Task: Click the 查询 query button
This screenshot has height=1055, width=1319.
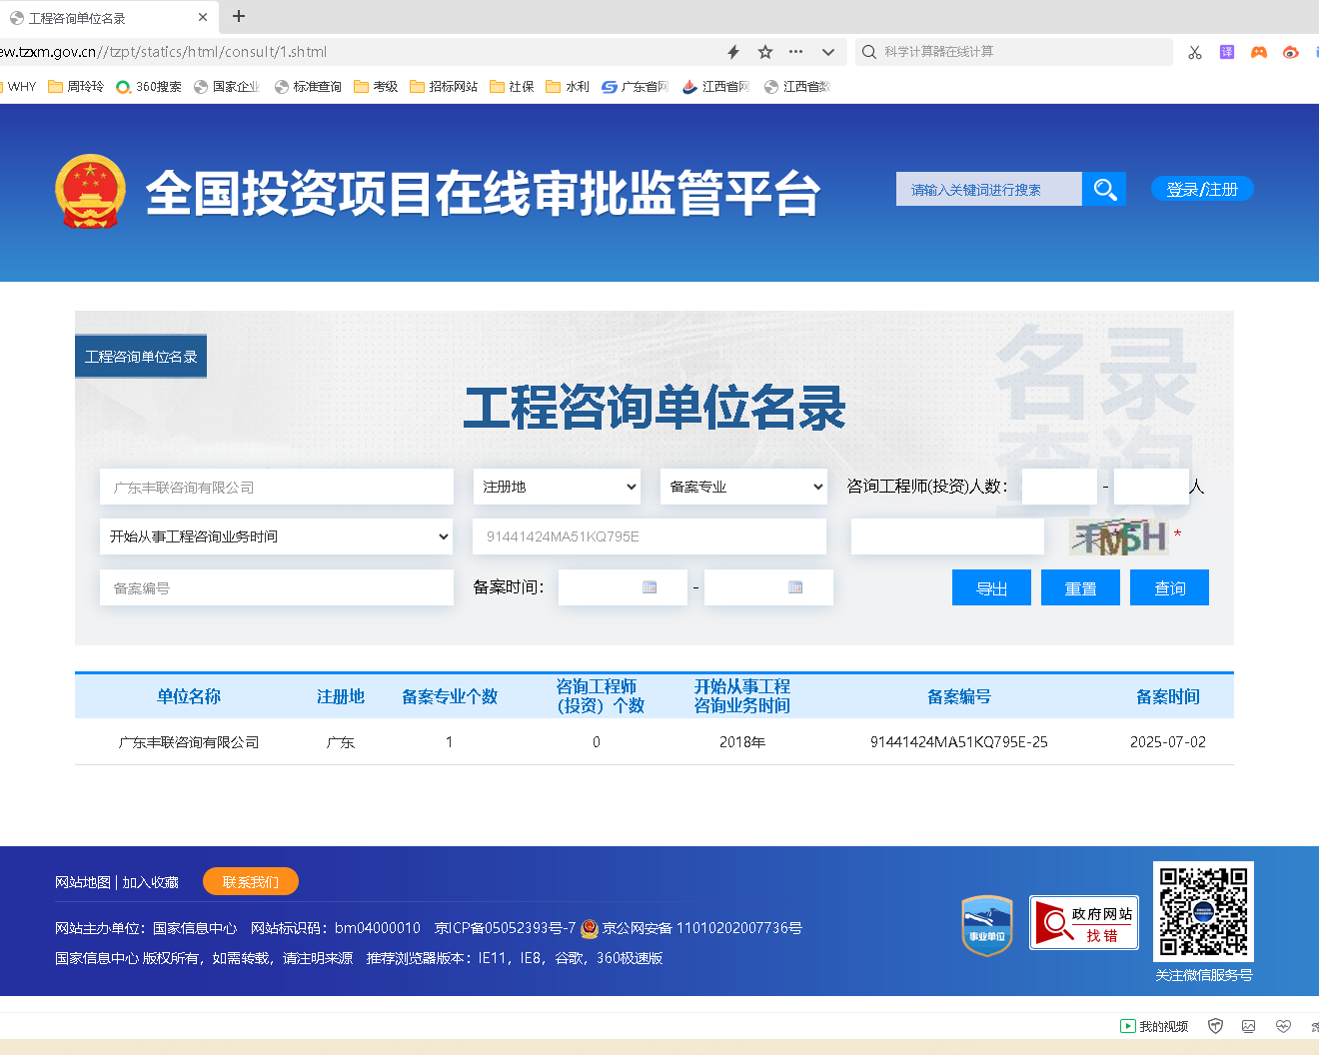Action: (1169, 587)
